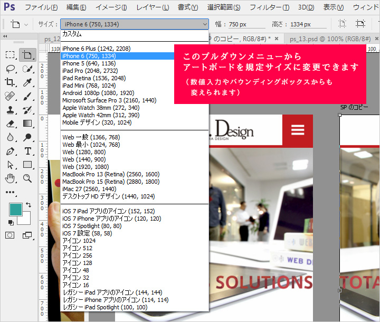Viewport: 380px width, 322px height.
Task: Click the portrait orientation artboard icon
Action: point(343,24)
